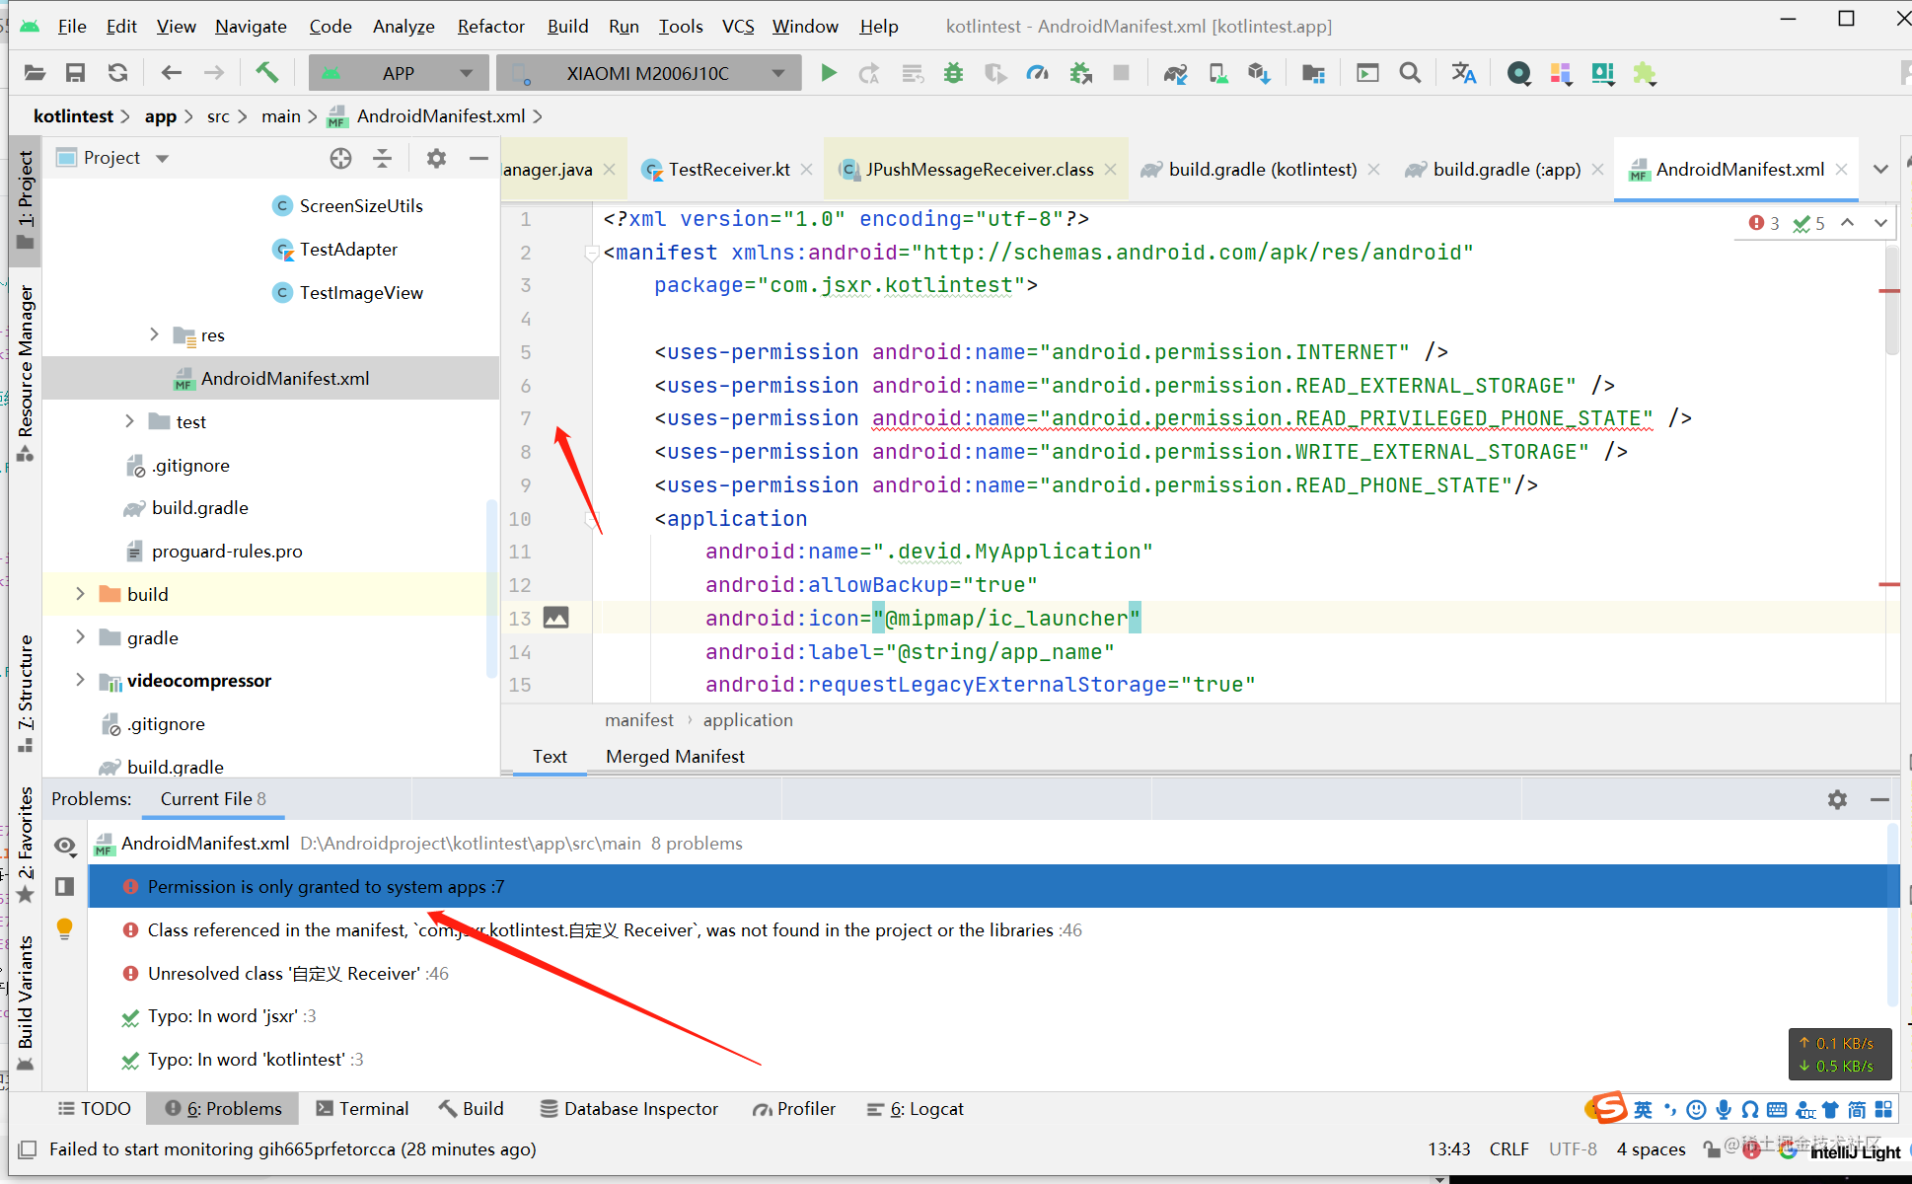
Task: Toggle the Build Variants side tab
Action: click(x=26, y=1002)
